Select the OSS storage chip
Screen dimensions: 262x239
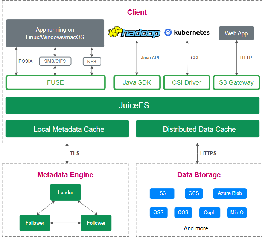(158, 212)
